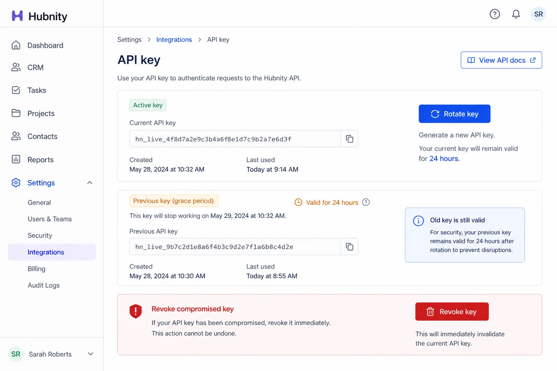
Task: Click the help icon beside Valid for 24 hours
Action: pyautogui.click(x=366, y=202)
